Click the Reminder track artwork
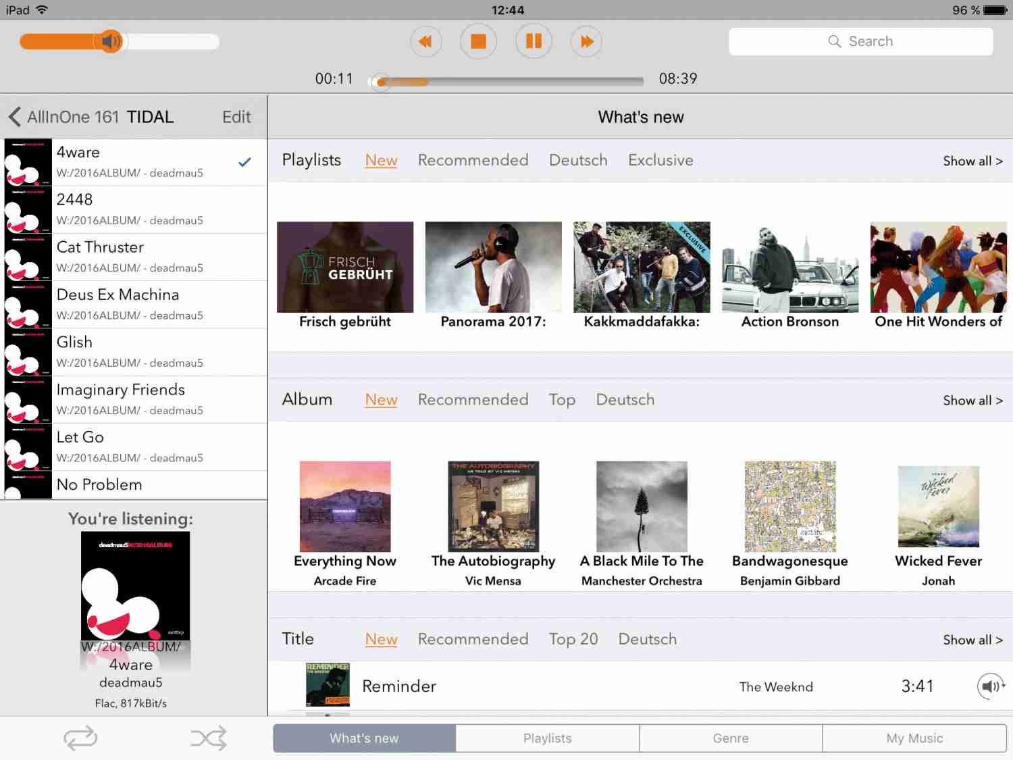This screenshot has height=760, width=1013. pos(328,685)
